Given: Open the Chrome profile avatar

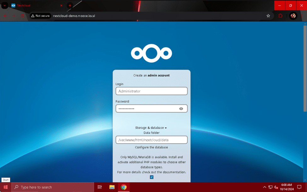Looking at the screenshot, I should coord(293,16).
